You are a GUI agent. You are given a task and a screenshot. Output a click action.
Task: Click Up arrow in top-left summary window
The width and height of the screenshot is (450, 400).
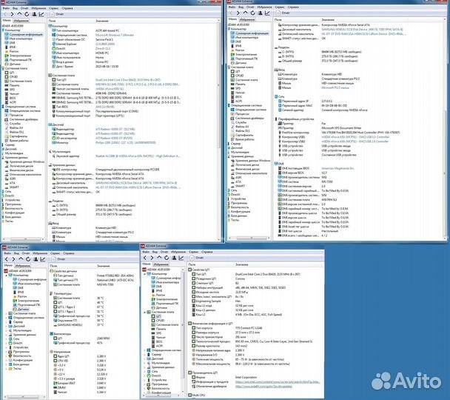pos(19,14)
